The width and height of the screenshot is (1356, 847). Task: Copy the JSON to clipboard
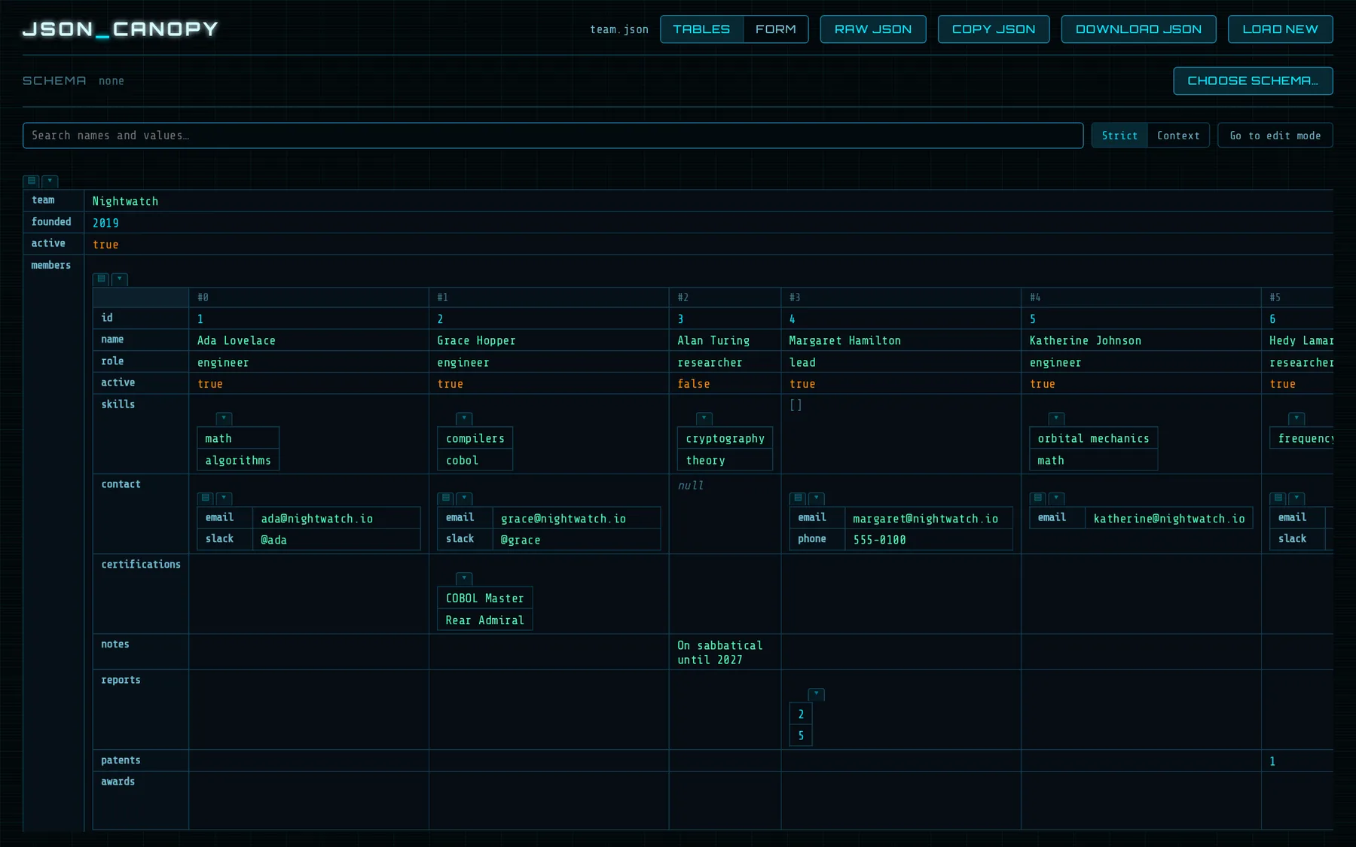click(994, 29)
